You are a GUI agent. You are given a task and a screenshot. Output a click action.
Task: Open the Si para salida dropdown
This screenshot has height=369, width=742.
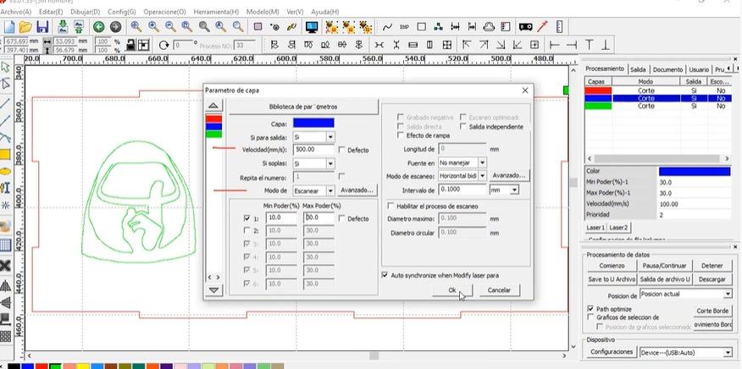pyautogui.click(x=330, y=137)
